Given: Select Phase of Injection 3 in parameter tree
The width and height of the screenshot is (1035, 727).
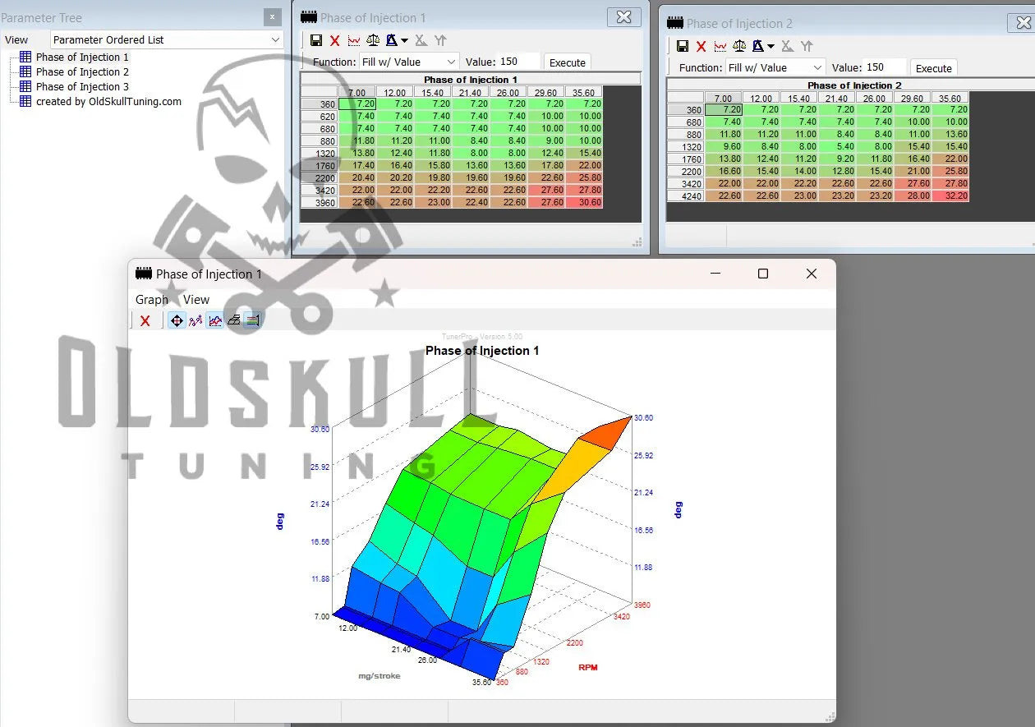Looking at the screenshot, I should (x=82, y=86).
